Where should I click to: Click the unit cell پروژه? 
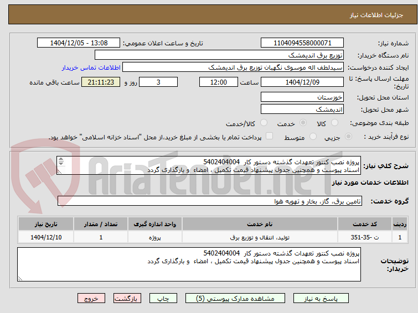coord(155,237)
